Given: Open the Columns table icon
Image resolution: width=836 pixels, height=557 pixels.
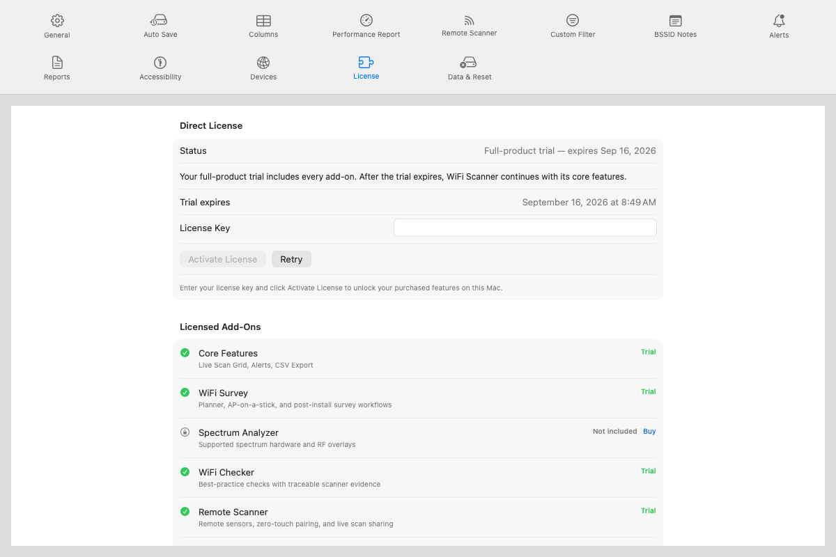Looking at the screenshot, I should pos(263,21).
